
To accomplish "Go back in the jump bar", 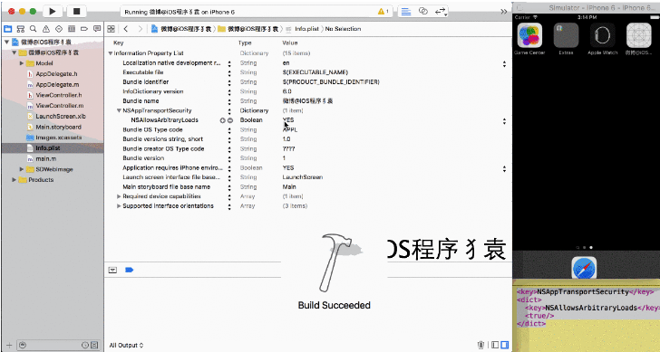I will [x=125, y=29].
